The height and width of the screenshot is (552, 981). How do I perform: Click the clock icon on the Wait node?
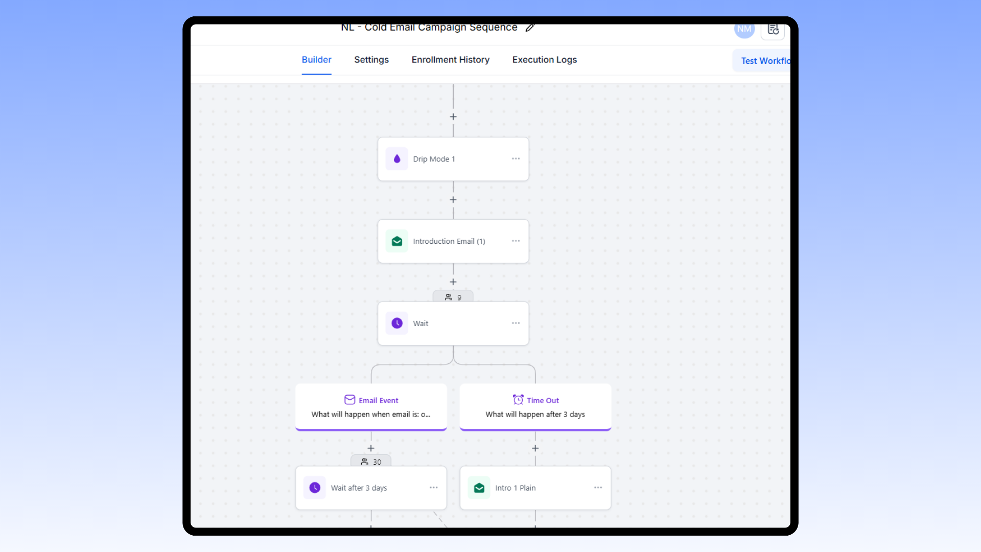pyautogui.click(x=397, y=323)
